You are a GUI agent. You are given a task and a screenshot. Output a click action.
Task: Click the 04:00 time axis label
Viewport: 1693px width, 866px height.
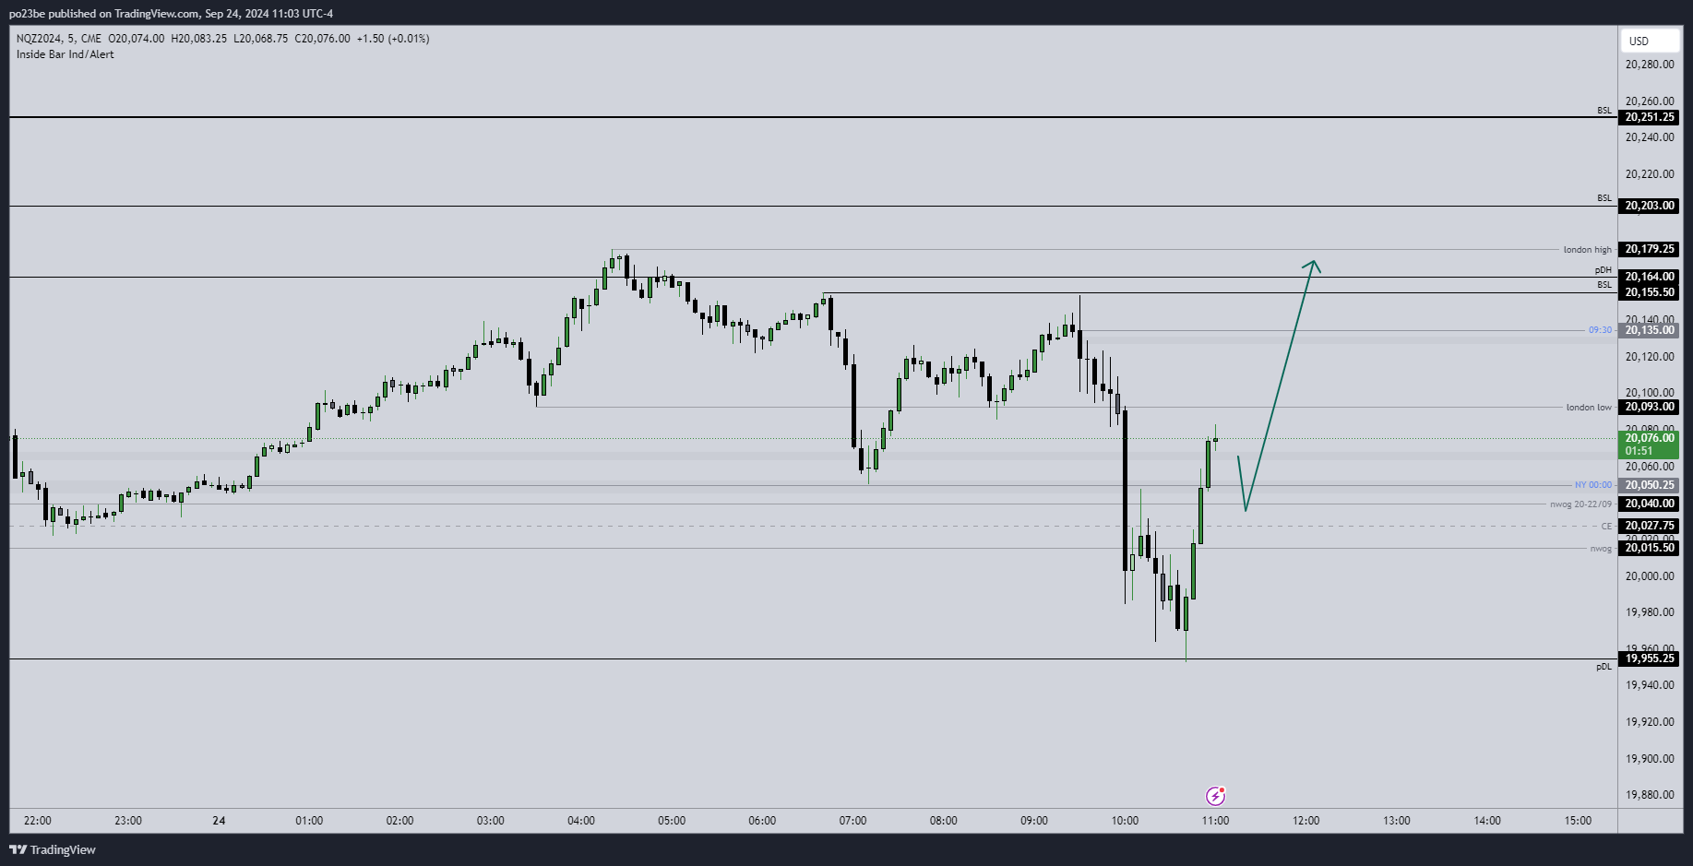point(581,821)
